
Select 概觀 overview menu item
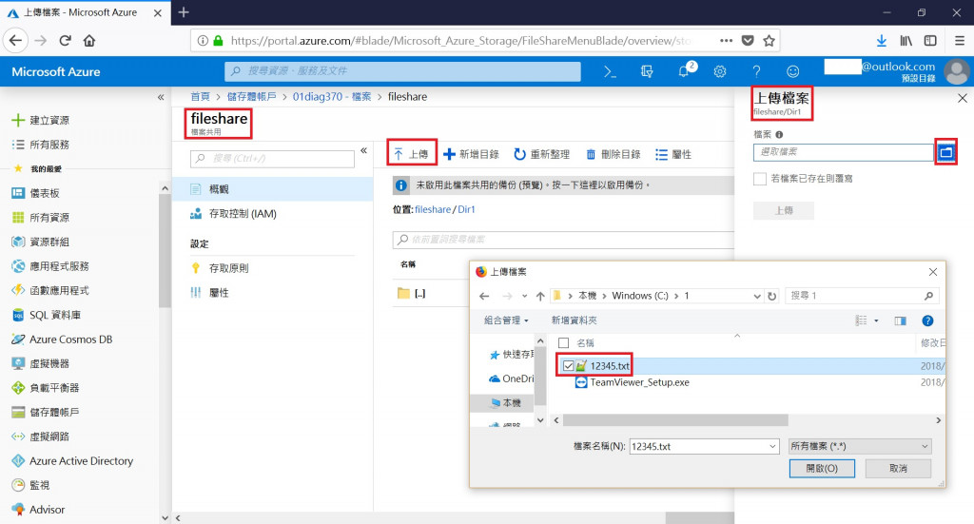[273, 188]
